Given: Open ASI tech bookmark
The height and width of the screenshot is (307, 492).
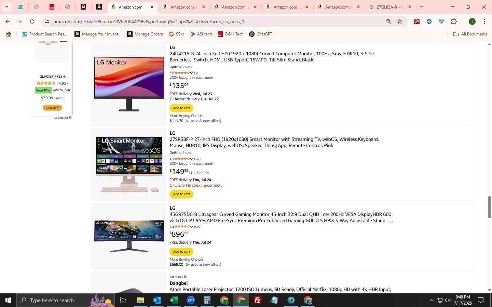Looking at the screenshot, I should [x=201, y=34].
